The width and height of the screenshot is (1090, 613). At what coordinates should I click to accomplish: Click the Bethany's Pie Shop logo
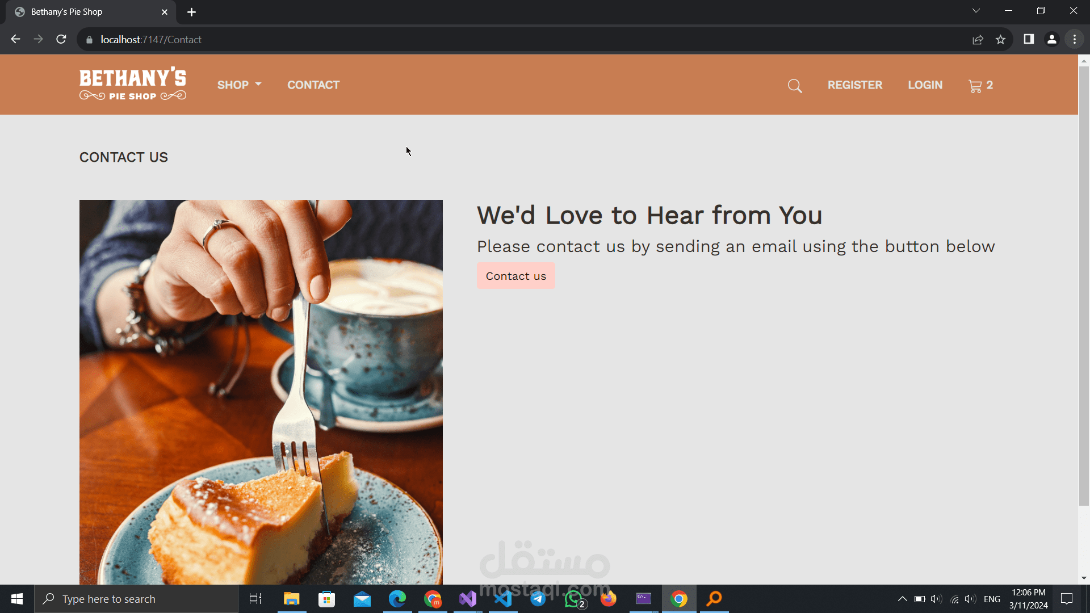(x=133, y=85)
